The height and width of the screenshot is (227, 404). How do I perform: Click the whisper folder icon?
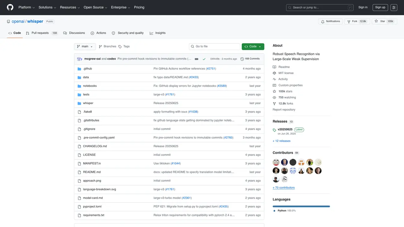(x=80, y=103)
